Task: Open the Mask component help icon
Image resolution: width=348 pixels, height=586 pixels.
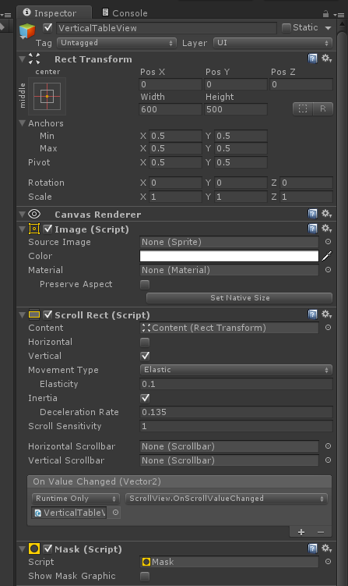Action: tap(312, 549)
